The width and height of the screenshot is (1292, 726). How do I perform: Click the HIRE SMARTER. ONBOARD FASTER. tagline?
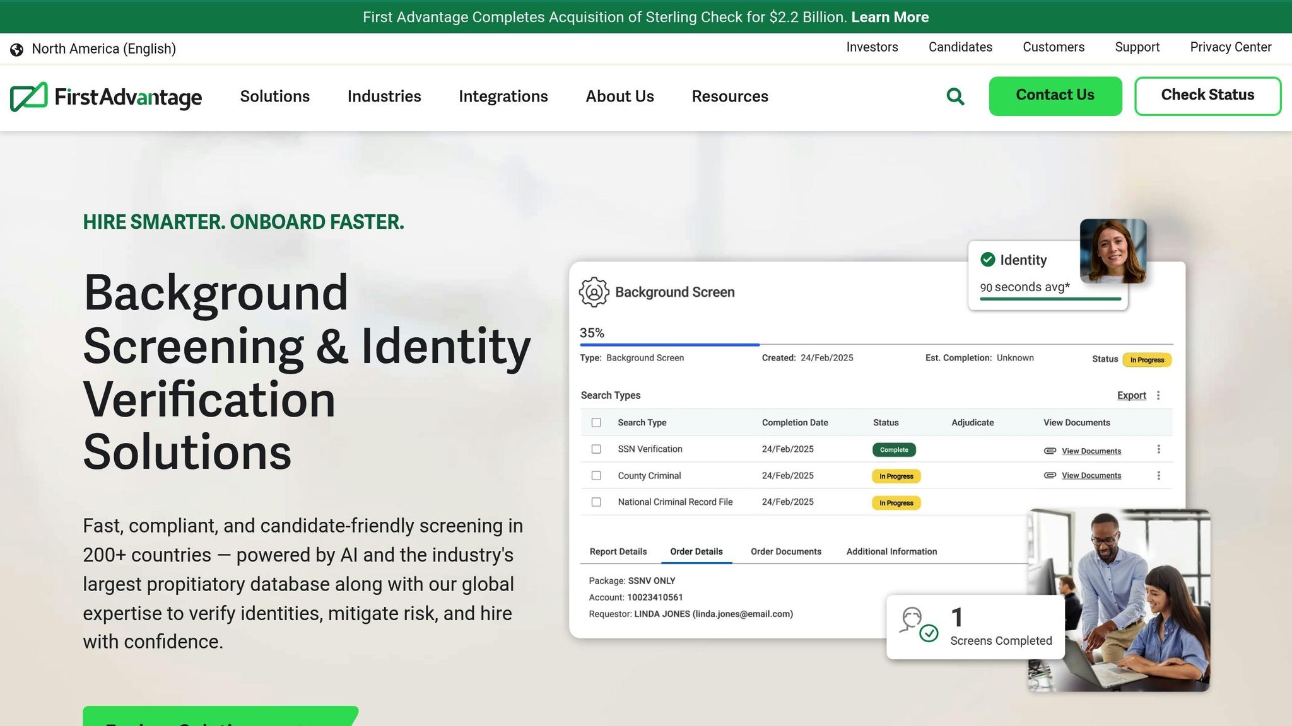pos(244,222)
